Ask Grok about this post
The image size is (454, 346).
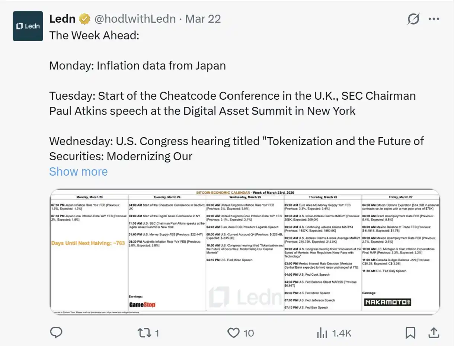413,19
